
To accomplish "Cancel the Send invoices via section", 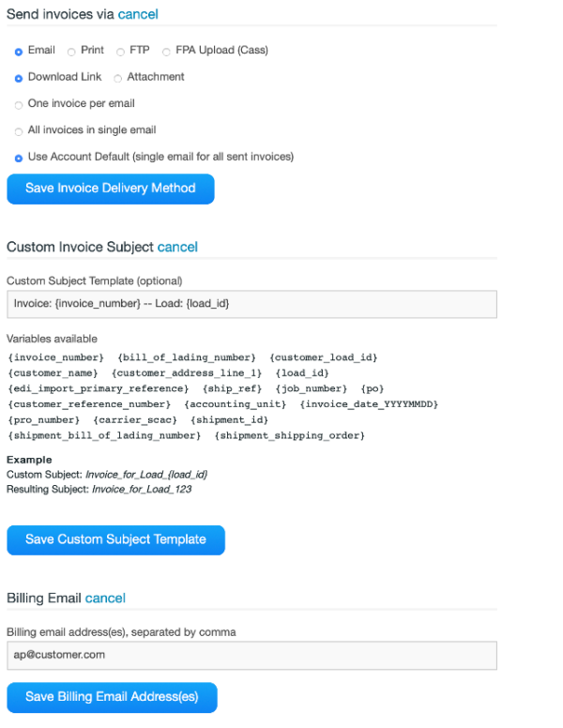I will (x=138, y=14).
